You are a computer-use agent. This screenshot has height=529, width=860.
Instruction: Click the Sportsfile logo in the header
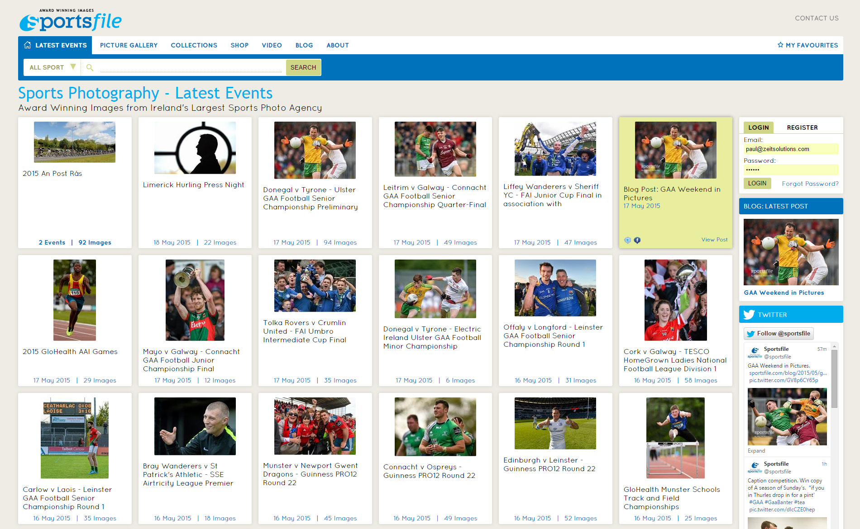point(71,21)
